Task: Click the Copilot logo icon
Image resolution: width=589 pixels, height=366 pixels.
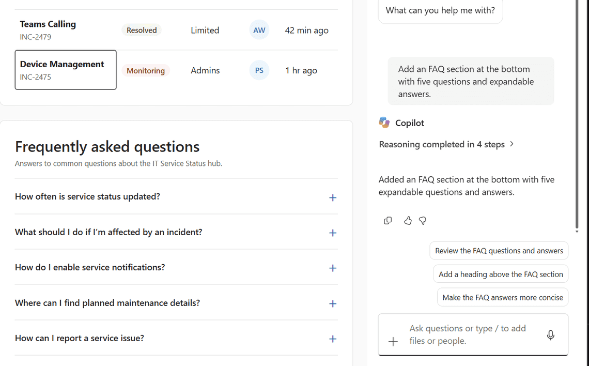Action: (x=384, y=123)
